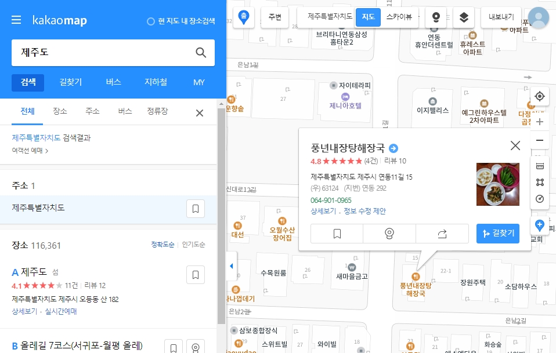Open the 제주도 place result title
Viewport: 556px width, 353px height.
34,272
